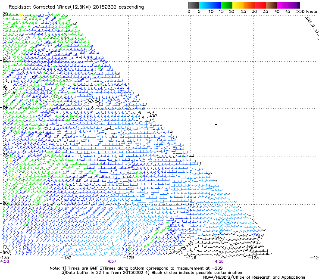The image size is (319, 280).
Task: Click the magenta 40-45 knots legend swatch
Action: (283, 5)
